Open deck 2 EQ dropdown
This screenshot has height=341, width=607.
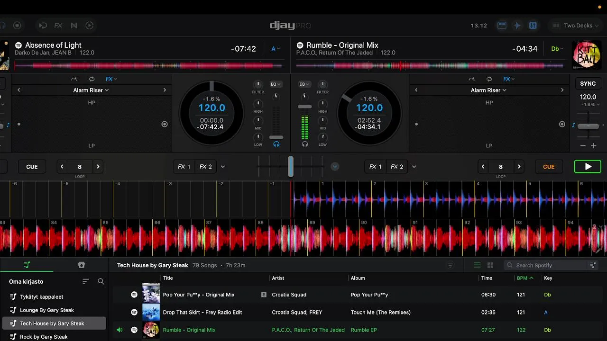pyautogui.click(x=304, y=84)
